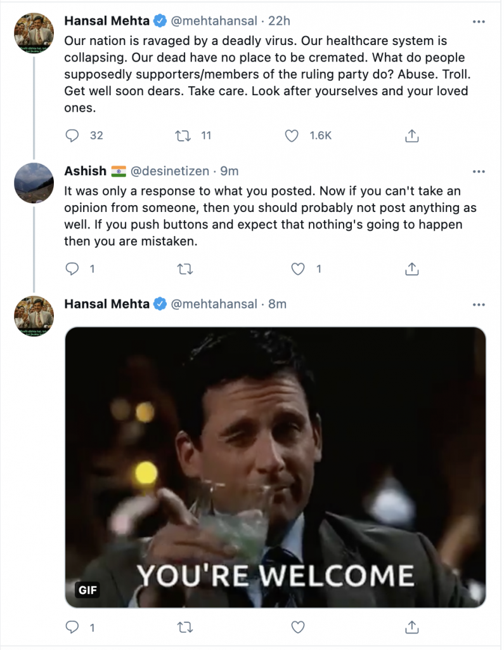This screenshot has width=504, height=650.
Task: Retweet Ashish's reply tweet
Action: click(x=184, y=269)
